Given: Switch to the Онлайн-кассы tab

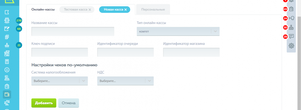Looking at the screenshot, I should point(43,9).
